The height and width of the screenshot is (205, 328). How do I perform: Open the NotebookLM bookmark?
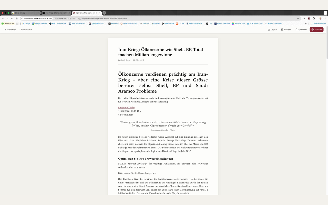(x=168, y=23)
